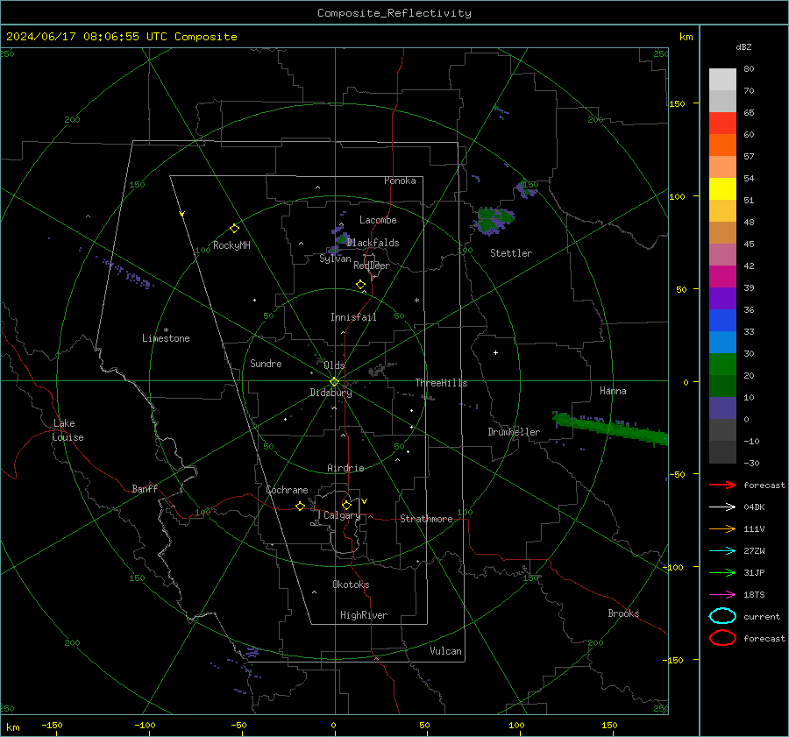789x737 pixels.
Task: Select the Strathmore label
Action: point(426,519)
